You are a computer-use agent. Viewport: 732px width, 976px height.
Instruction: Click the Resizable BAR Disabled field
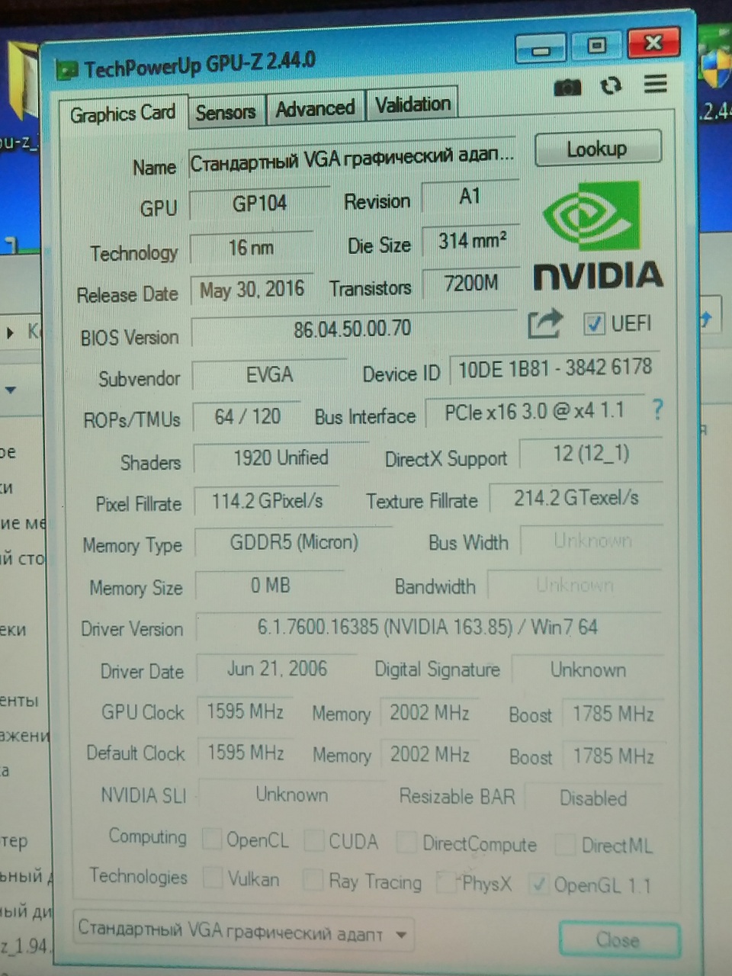coord(593,798)
